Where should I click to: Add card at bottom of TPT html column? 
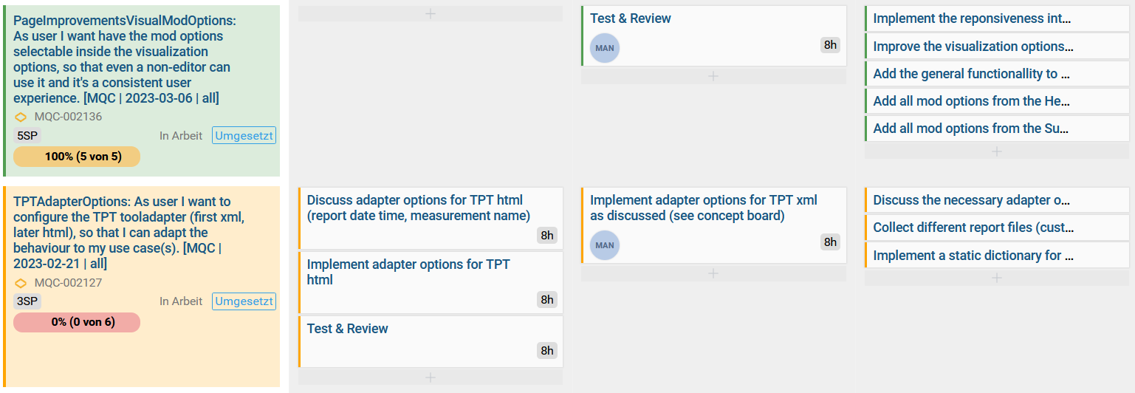tap(431, 377)
